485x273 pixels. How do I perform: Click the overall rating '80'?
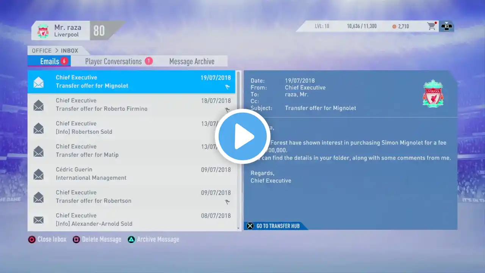tap(99, 31)
